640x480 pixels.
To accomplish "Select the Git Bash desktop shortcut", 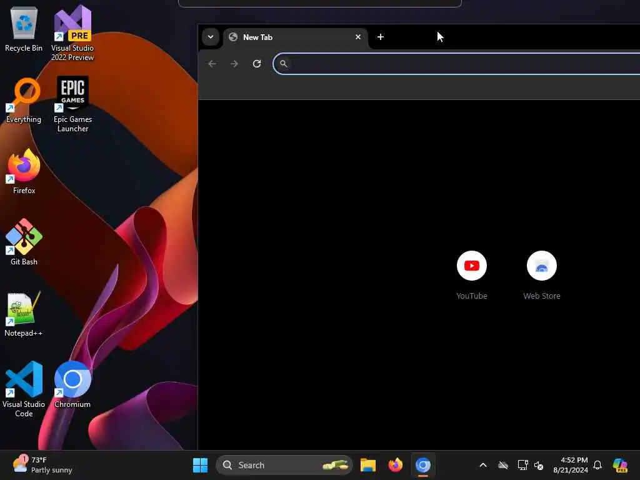I will (24, 242).
